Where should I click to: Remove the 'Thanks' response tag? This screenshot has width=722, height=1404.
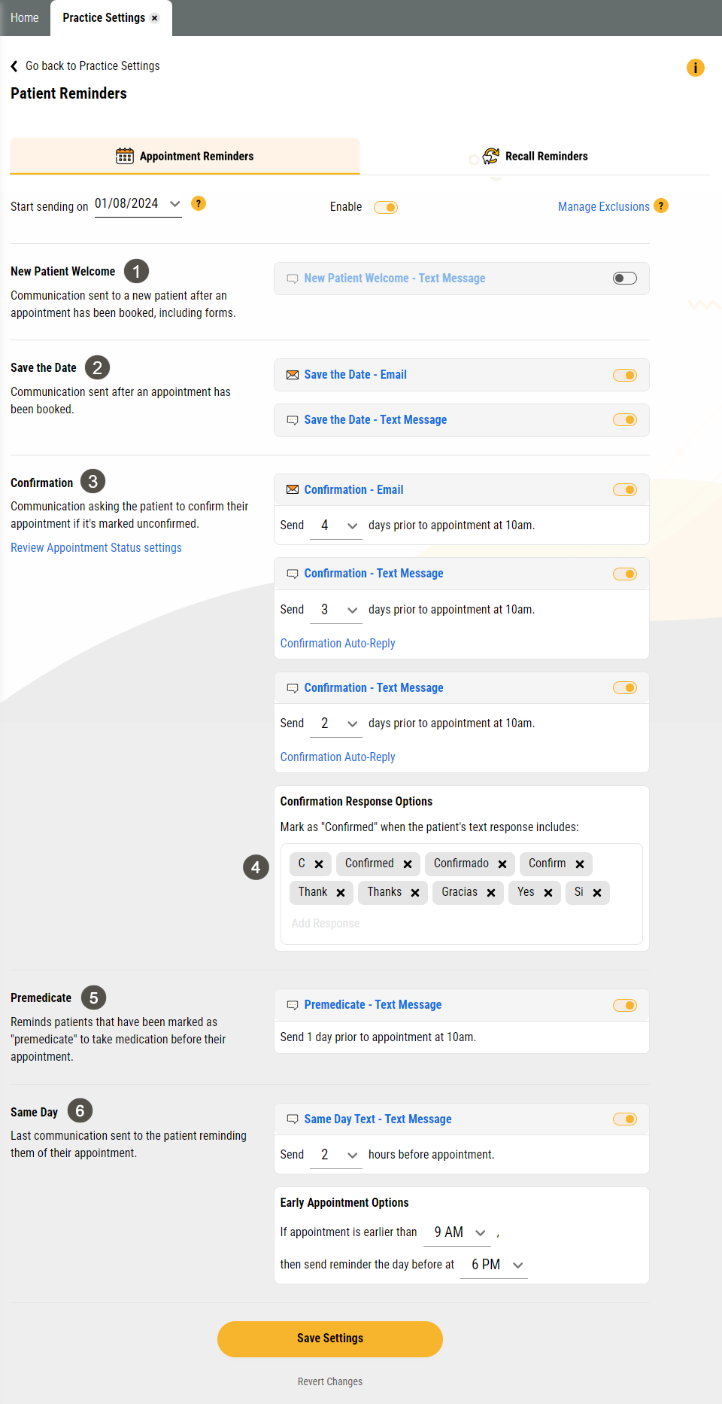pos(415,893)
